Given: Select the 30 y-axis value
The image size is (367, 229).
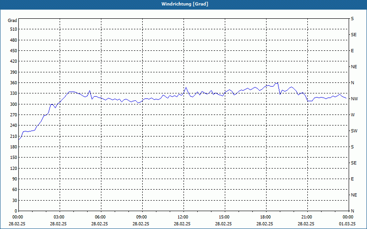Looking at the screenshot, I should point(15,201).
